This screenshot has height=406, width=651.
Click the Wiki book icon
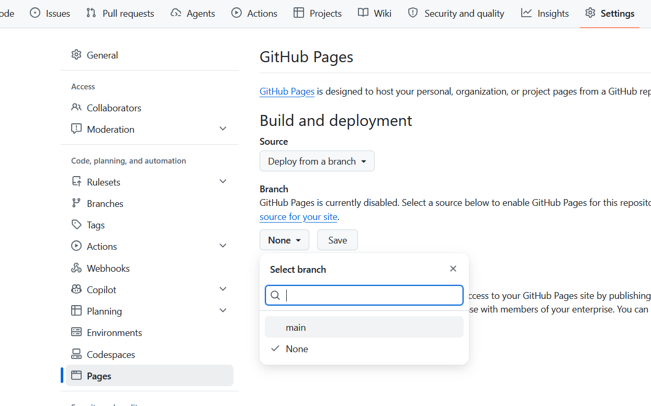(363, 13)
